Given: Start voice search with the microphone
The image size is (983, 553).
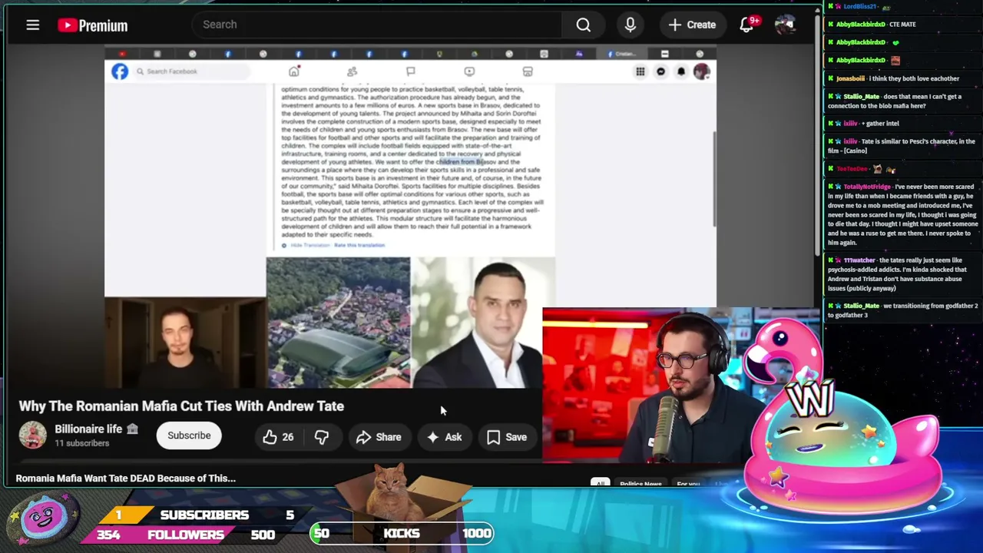Looking at the screenshot, I should [x=630, y=25].
